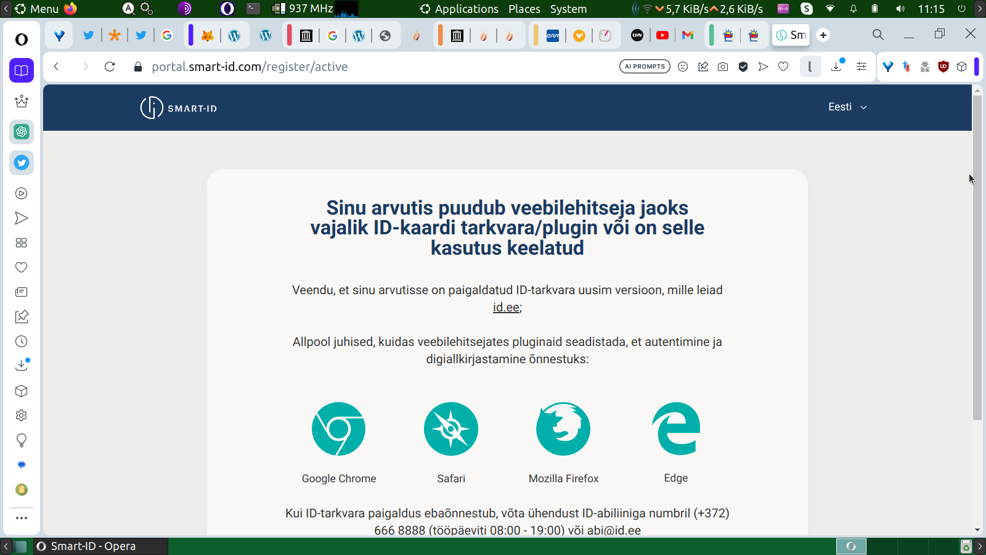Open the Menu button in the top panel
Image resolution: width=986 pixels, height=555 pixels.
pyautogui.click(x=37, y=9)
